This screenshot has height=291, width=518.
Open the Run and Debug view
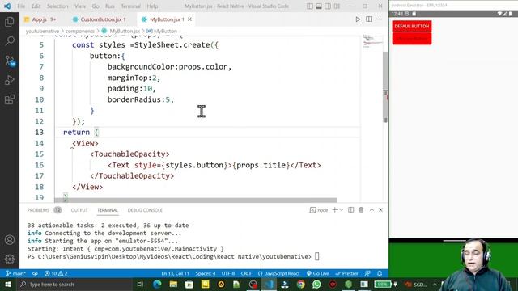tap(10, 80)
